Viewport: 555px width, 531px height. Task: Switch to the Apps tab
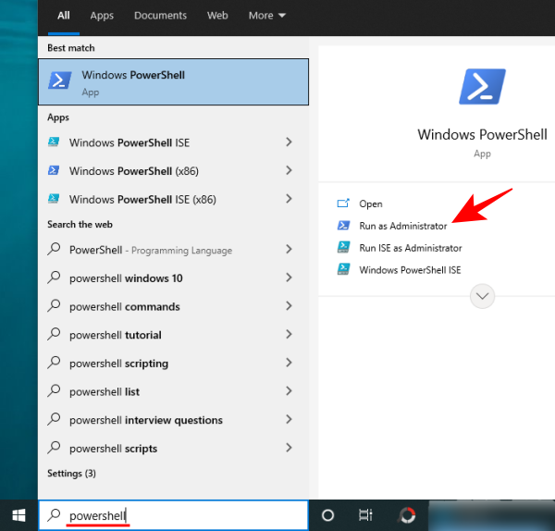pyautogui.click(x=102, y=16)
